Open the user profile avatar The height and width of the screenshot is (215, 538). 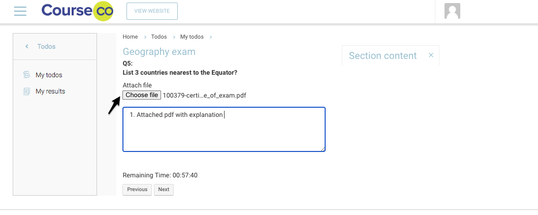coord(452,11)
